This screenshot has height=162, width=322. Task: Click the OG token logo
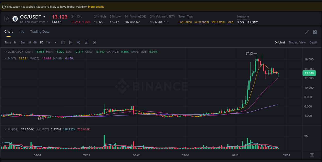click(x=15, y=19)
